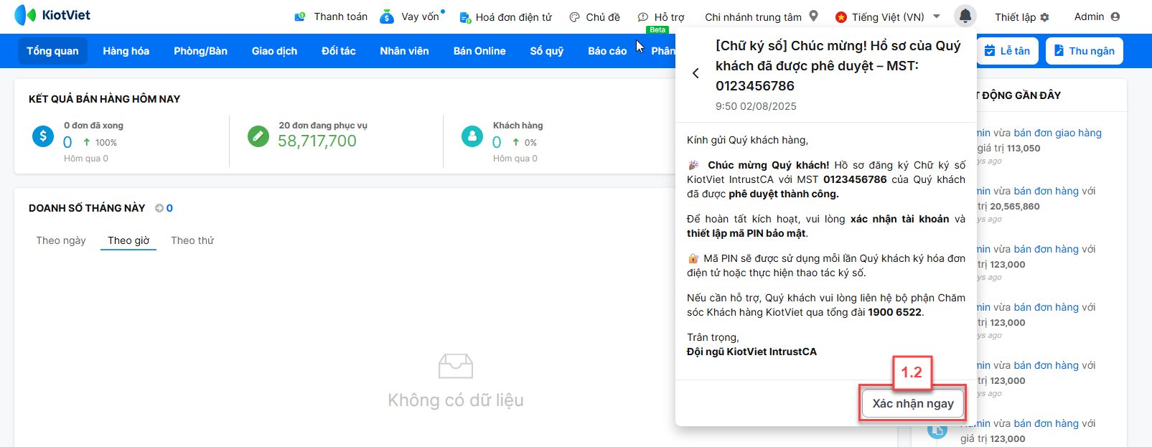
Task: Click Xác nhận ngay button
Action: point(913,403)
